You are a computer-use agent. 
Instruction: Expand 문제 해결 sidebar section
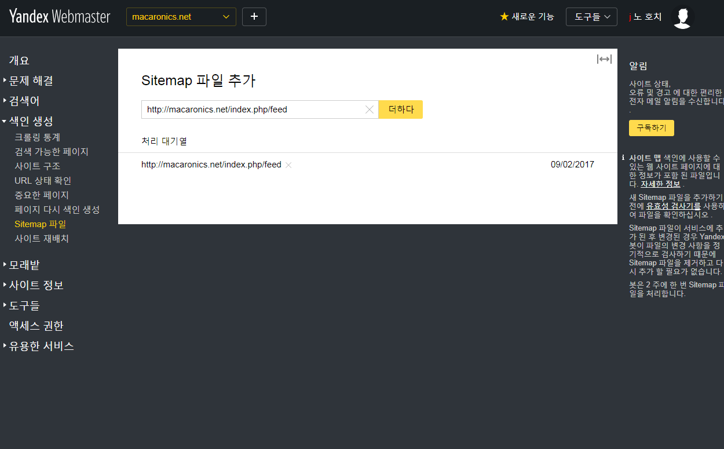tap(31, 81)
